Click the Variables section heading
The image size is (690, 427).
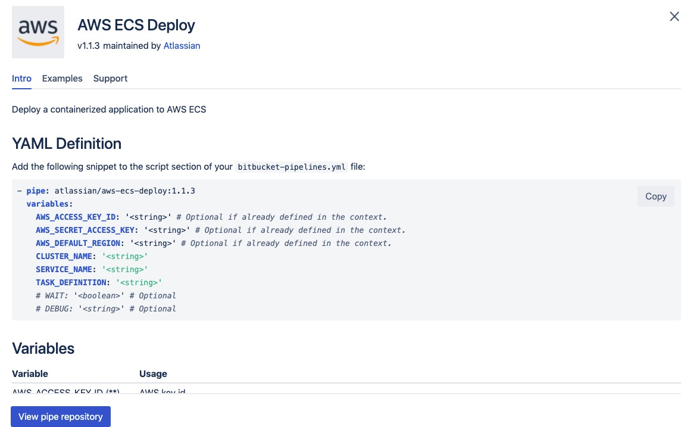tap(43, 348)
